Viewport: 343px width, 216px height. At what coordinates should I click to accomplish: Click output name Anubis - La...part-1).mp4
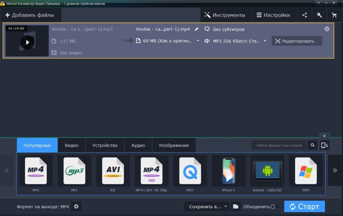tap(163, 29)
